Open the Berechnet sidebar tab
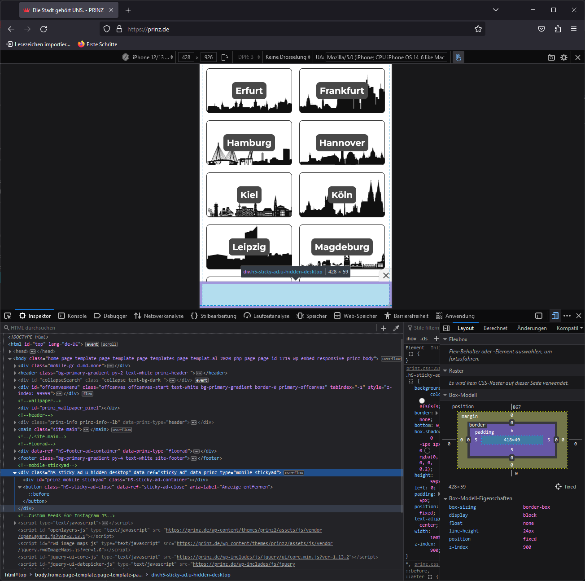 pyautogui.click(x=495, y=328)
